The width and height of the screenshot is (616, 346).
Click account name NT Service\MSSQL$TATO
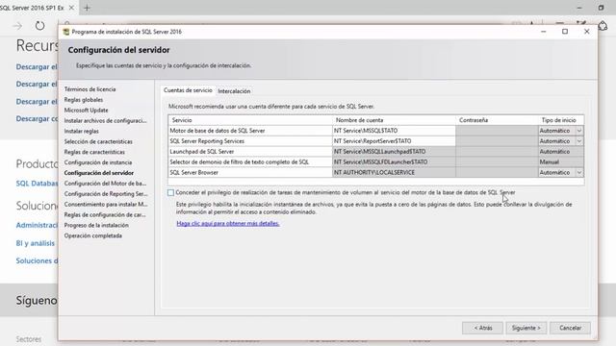tap(394, 131)
